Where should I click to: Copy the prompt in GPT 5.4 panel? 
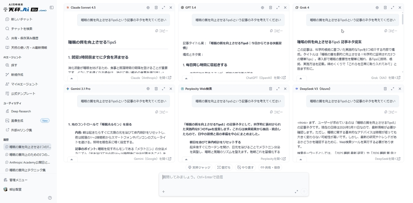[x=276, y=31]
